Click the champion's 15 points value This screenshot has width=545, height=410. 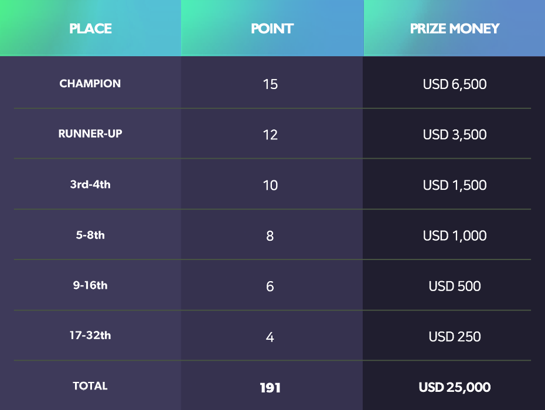pos(270,84)
